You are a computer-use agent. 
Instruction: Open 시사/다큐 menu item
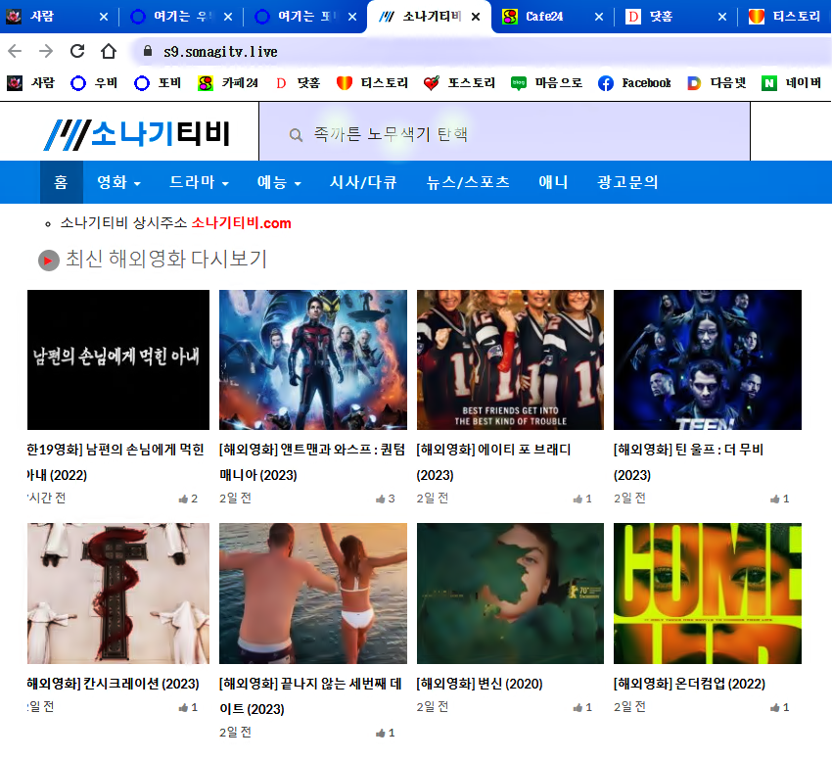[x=363, y=182]
